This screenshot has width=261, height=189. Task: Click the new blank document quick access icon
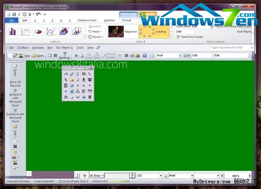click(x=9, y=14)
